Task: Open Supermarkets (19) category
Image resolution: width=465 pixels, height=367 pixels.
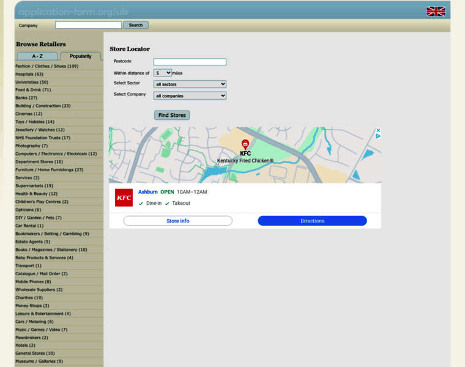Action: (x=34, y=186)
